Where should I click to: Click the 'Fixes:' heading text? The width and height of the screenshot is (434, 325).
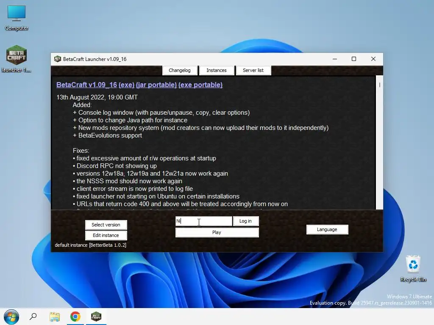[x=81, y=151]
